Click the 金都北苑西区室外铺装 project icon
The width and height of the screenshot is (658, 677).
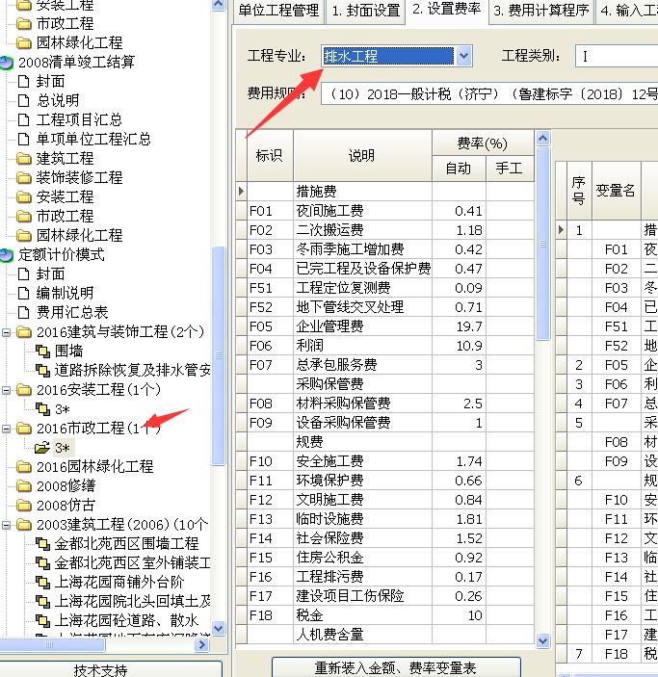coord(42,563)
